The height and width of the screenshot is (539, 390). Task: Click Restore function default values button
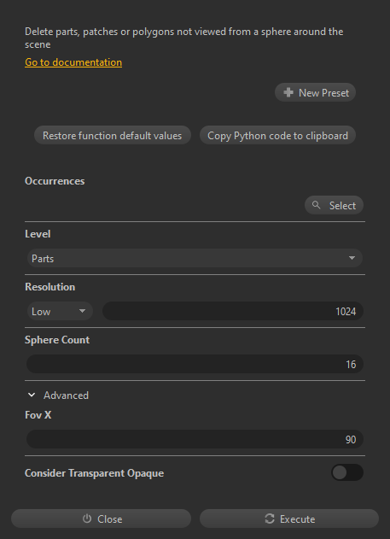[x=113, y=135]
